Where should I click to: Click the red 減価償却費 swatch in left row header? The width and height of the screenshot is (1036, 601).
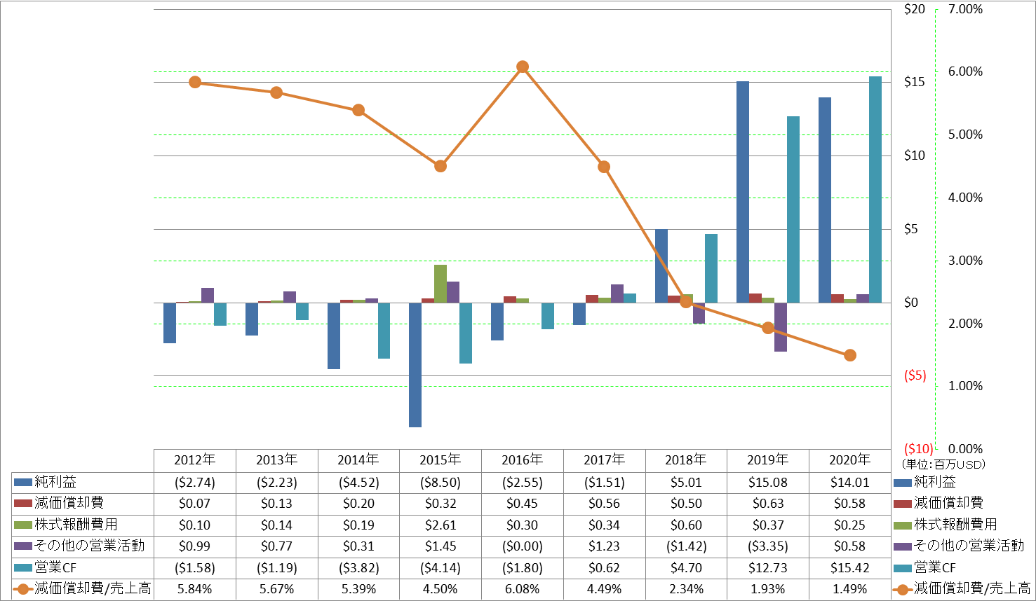tap(23, 504)
